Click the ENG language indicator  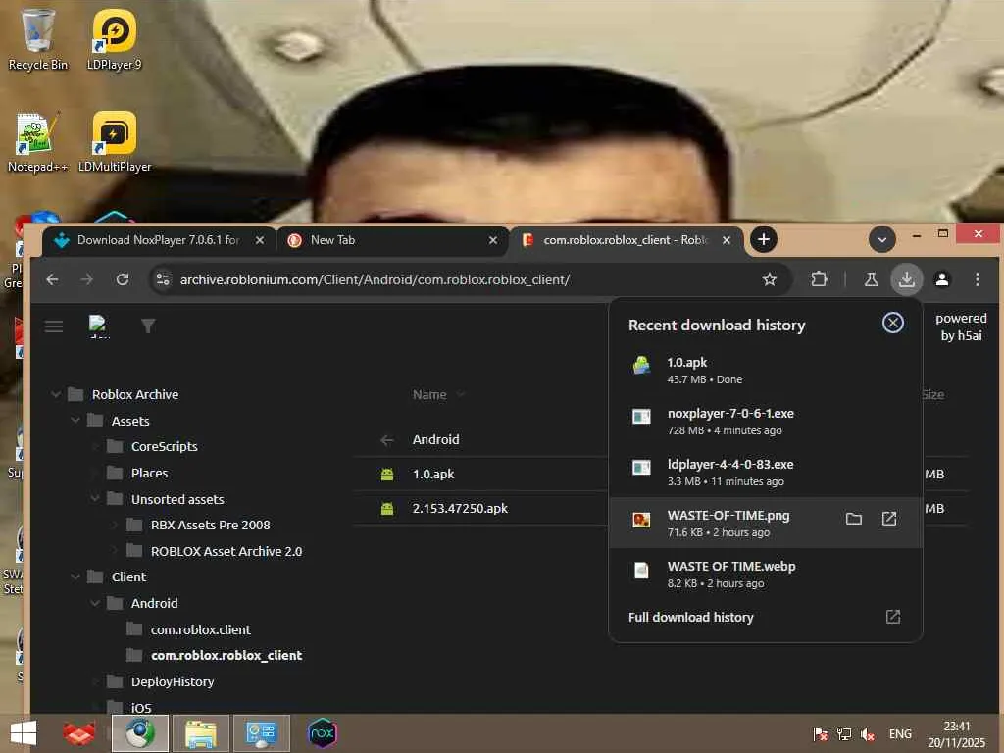[900, 734]
